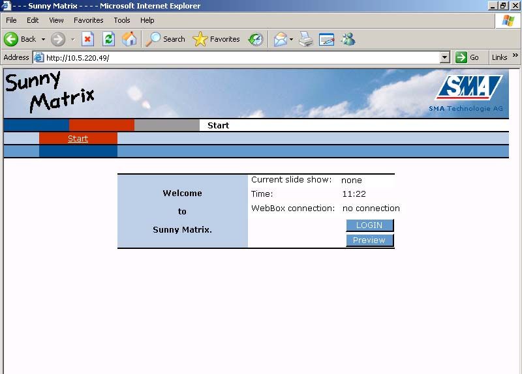Open the History clock icon

pos(256,39)
